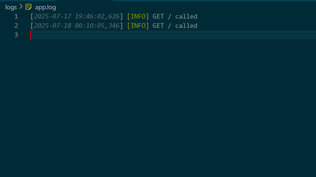The height and width of the screenshot is (177, 316).
Task: Click the [INFO] tag on line 1
Action: coord(138,17)
